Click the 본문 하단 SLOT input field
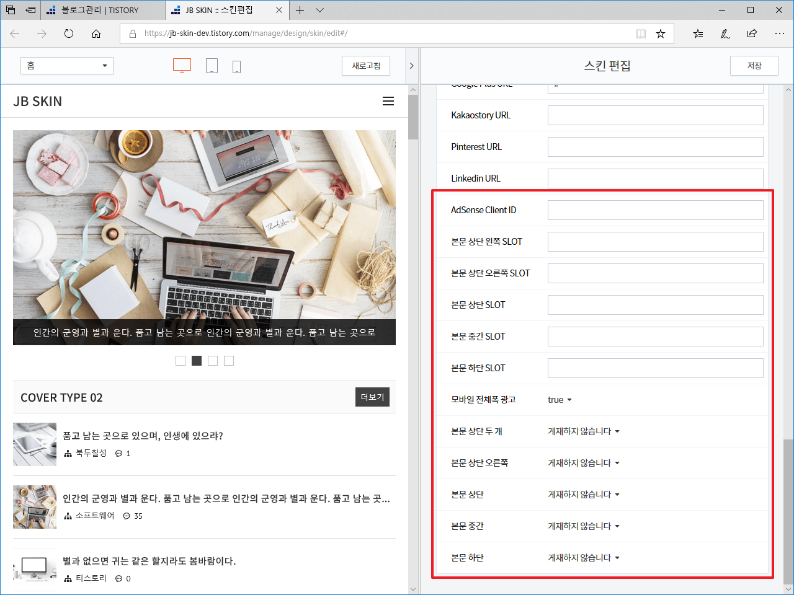 [x=656, y=368]
